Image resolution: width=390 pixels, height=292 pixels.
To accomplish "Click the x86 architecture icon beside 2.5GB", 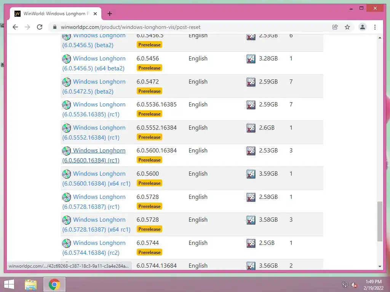I will [x=251, y=243].
